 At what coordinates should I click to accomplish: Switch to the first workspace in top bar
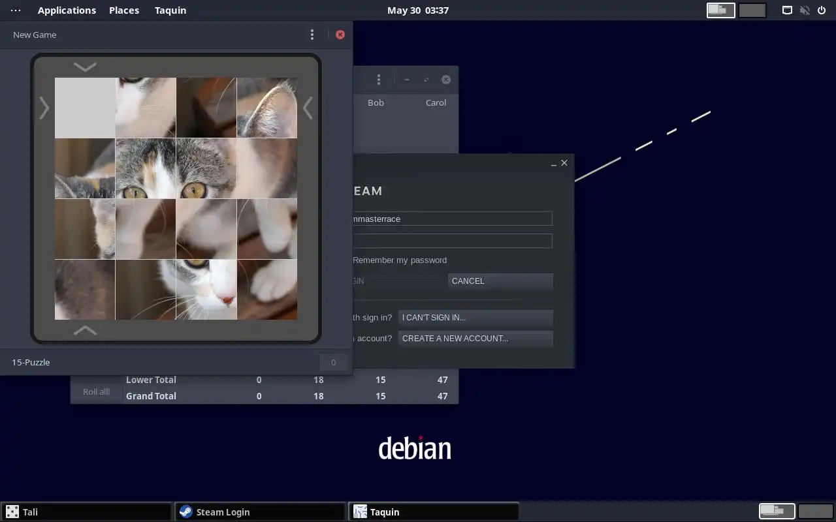(721, 10)
